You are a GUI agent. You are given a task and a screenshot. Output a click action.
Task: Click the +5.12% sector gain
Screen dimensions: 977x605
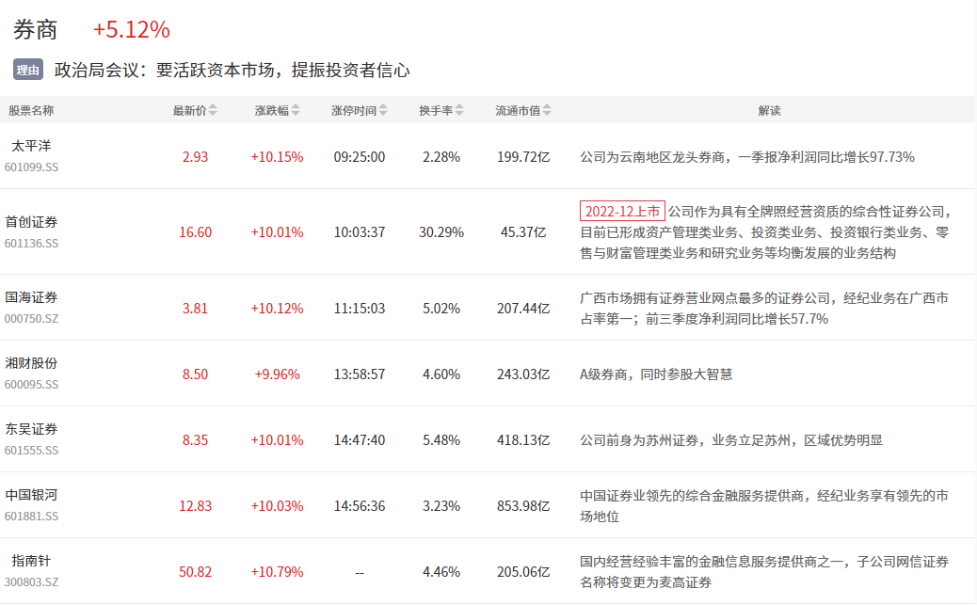[x=132, y=29]
